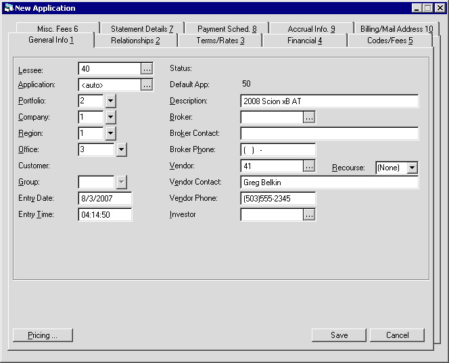Open the Broker lookup ellipsis button
The image size is (449, 363).
[309, 118]
